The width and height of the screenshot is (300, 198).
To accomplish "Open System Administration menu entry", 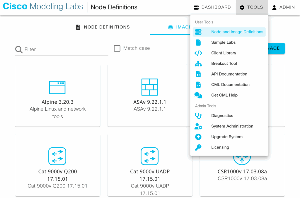I will coord(232,126).
